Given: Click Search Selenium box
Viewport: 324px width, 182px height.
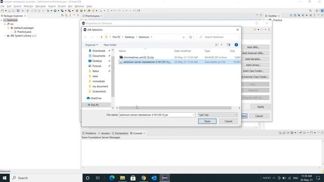Looking at the screenshot, I should tap(218, 37).
